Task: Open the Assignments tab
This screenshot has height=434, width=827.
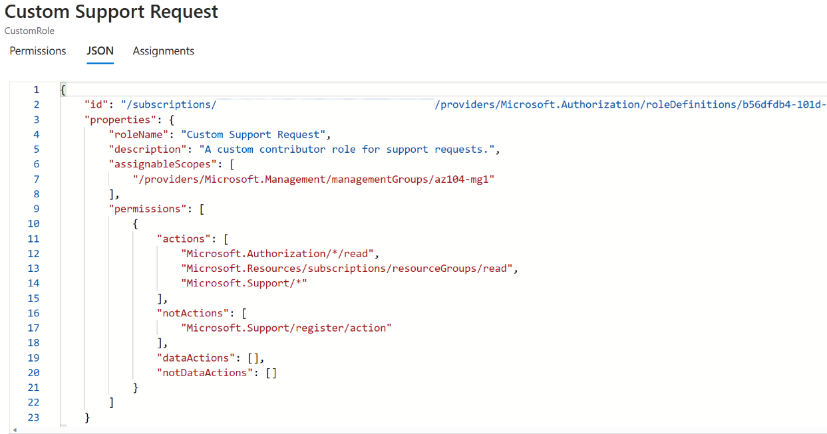Action: click(x=163, y=51)
